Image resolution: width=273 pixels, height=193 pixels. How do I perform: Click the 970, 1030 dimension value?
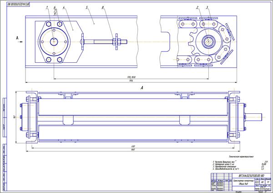(131, 77)
